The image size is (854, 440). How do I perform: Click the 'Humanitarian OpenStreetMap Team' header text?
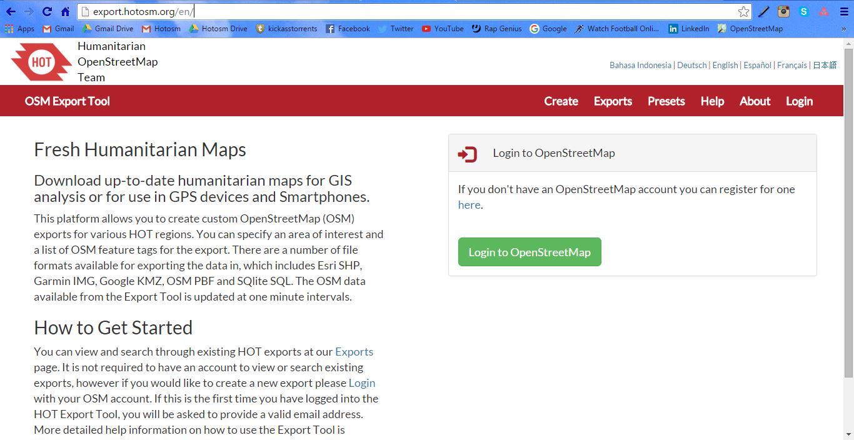tap(118, 62)
